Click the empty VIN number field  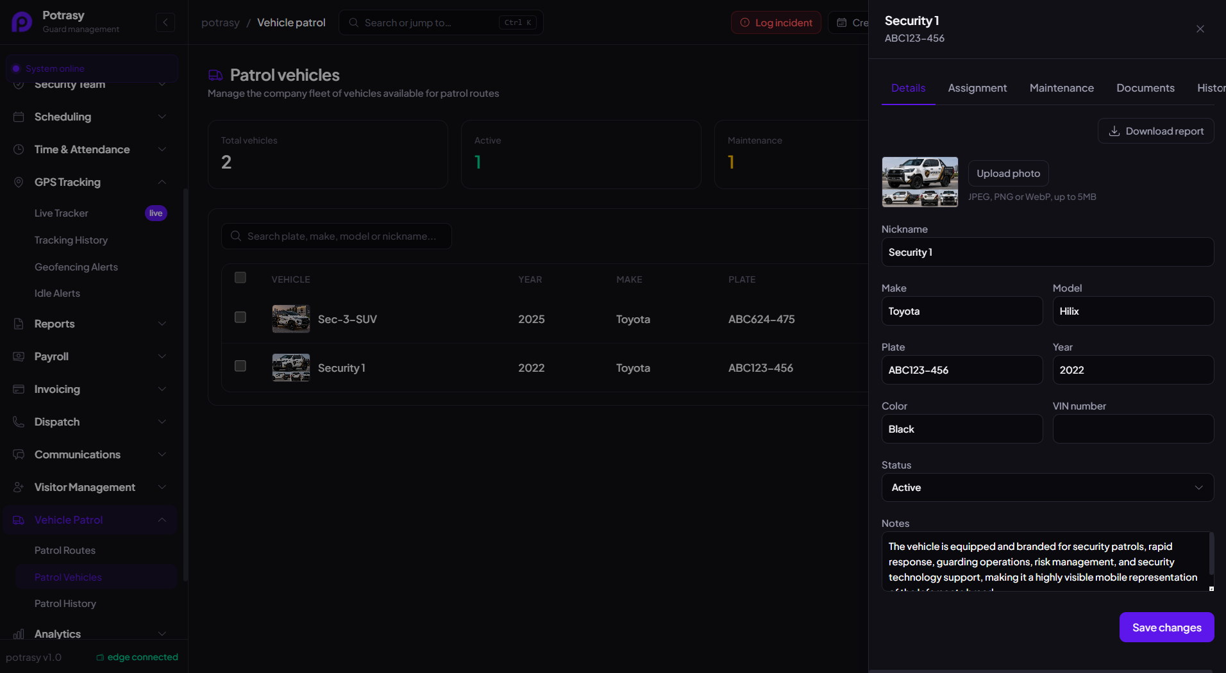click(x=1133, y=429)
